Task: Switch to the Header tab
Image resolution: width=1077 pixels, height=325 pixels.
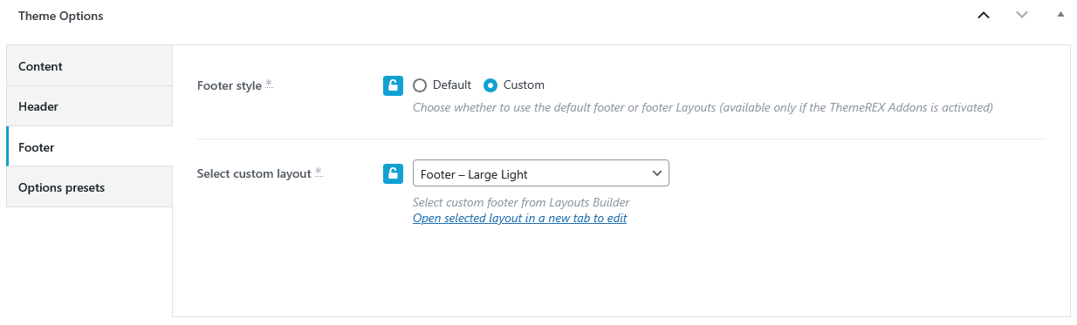Action: (89, 106)
